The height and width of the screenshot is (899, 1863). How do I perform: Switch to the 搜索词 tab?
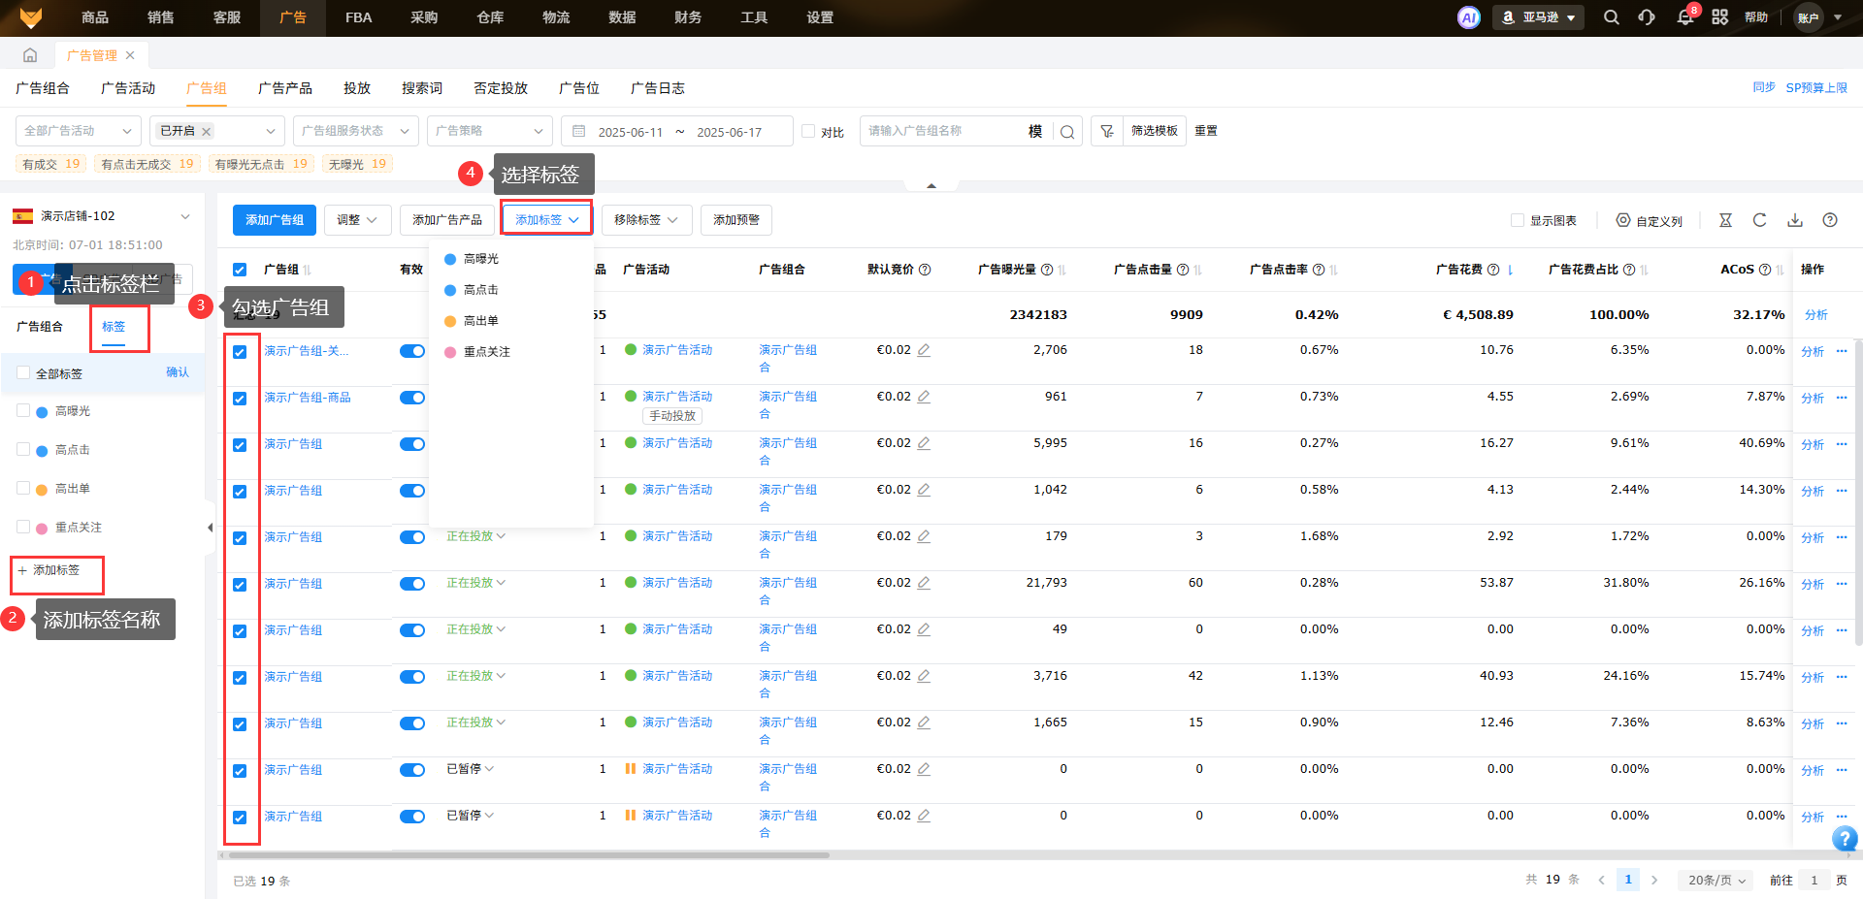422,88
